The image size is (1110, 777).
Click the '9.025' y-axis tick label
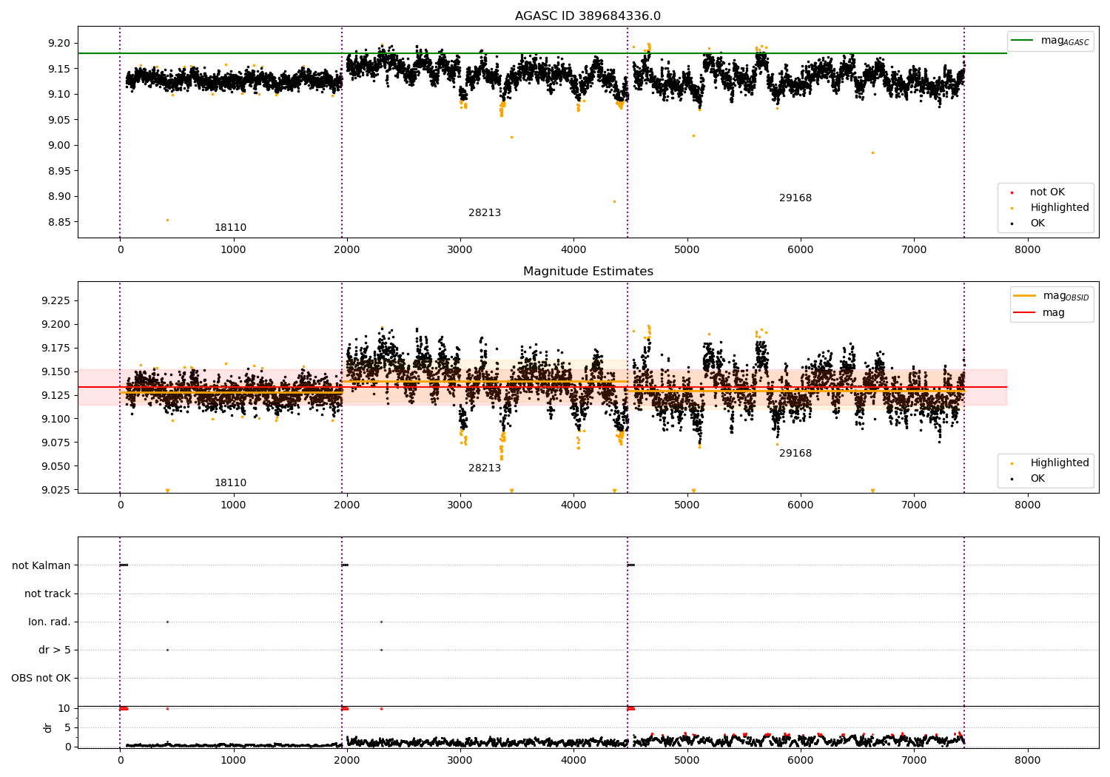(56, 490)
